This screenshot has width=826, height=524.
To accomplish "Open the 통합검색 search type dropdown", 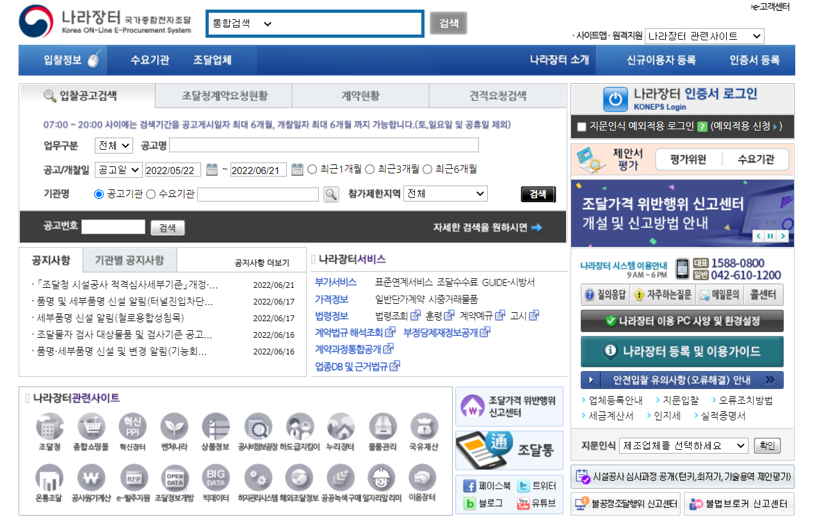I will click(242, 24).
